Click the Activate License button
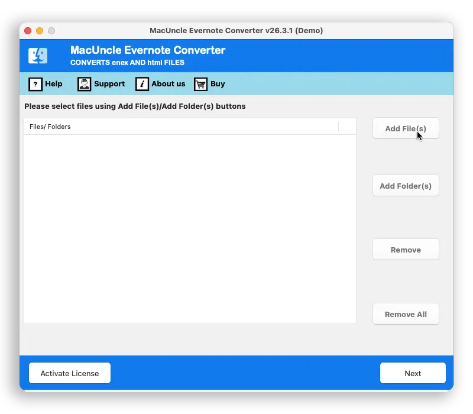This screenshot has height=414, width=473. tap(70, 373)
